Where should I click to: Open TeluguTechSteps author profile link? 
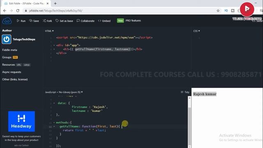point(24,39)
